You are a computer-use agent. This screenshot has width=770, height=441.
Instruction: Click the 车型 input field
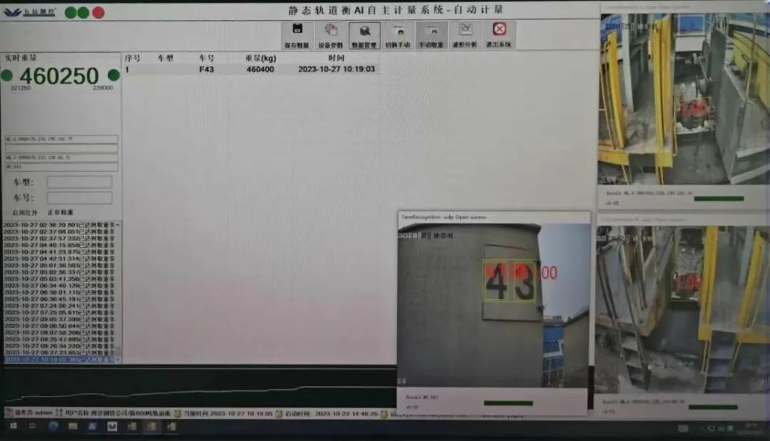[x=79, y=182]
